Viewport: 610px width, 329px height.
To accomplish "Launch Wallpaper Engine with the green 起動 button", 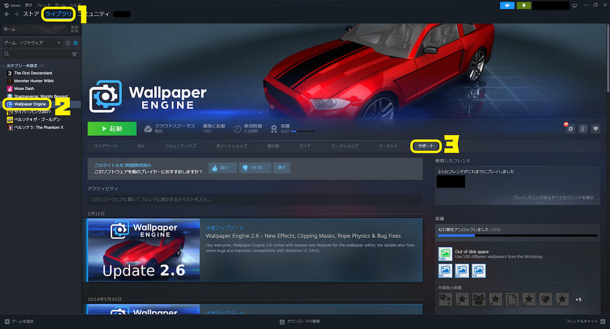I will pyautogui.click(x=112, y=129).
